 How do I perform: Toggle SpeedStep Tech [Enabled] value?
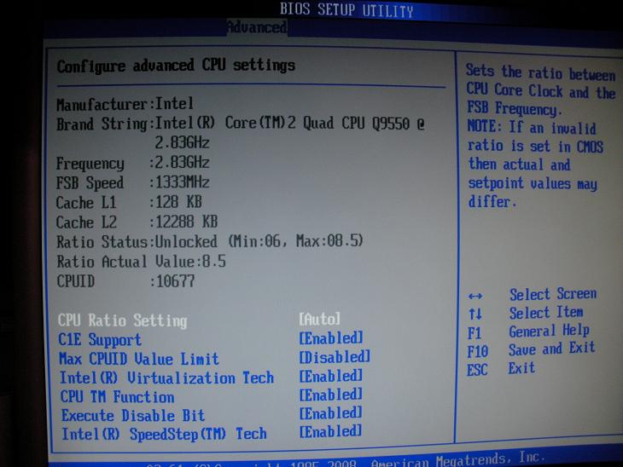click(x=331, y=431)
